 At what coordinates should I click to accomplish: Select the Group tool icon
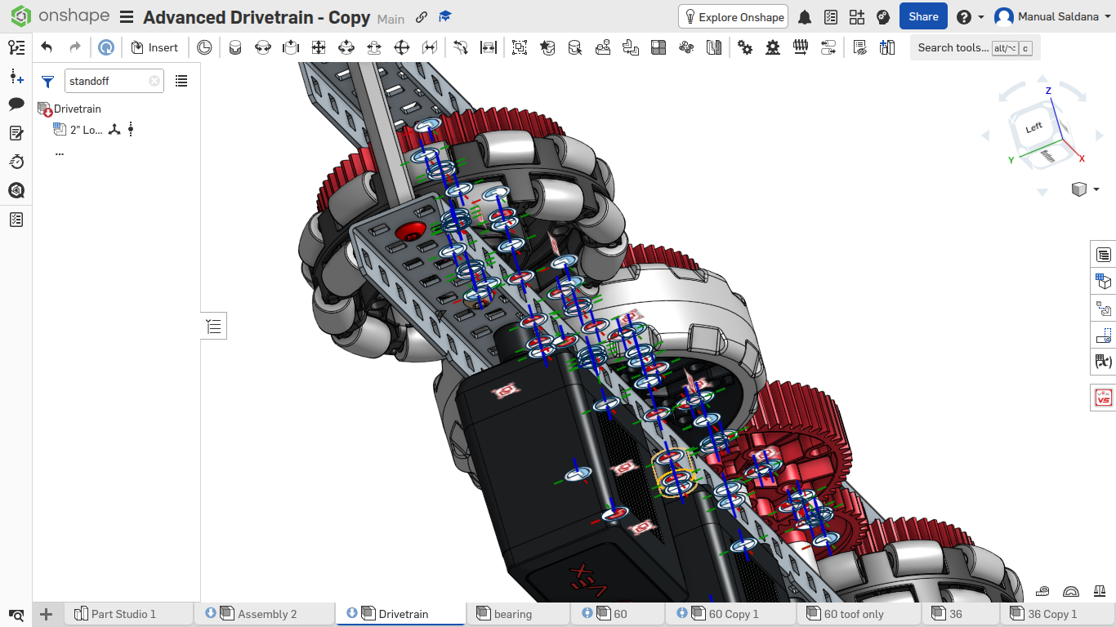(x=520, y=47)
